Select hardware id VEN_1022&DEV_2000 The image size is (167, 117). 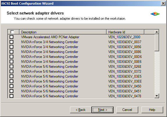[124, 37]
